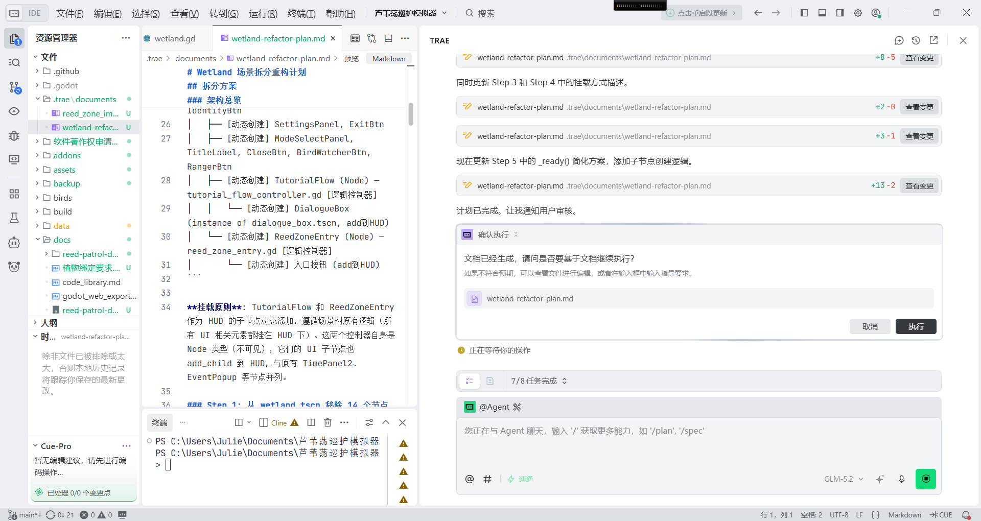
Task: Open the 终端(T) menu
Action: 301,14
